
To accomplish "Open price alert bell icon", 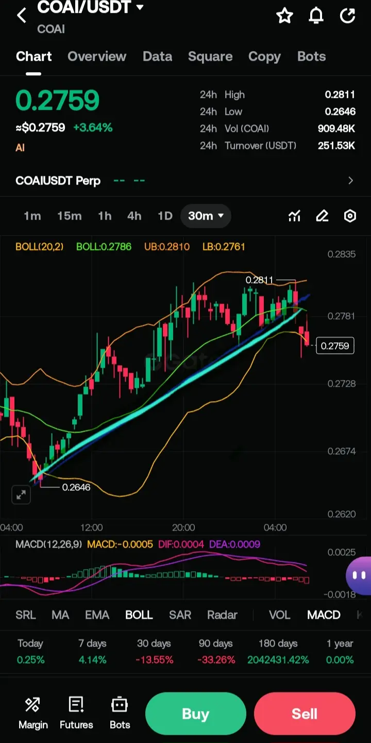I will [x=316, y=15].
